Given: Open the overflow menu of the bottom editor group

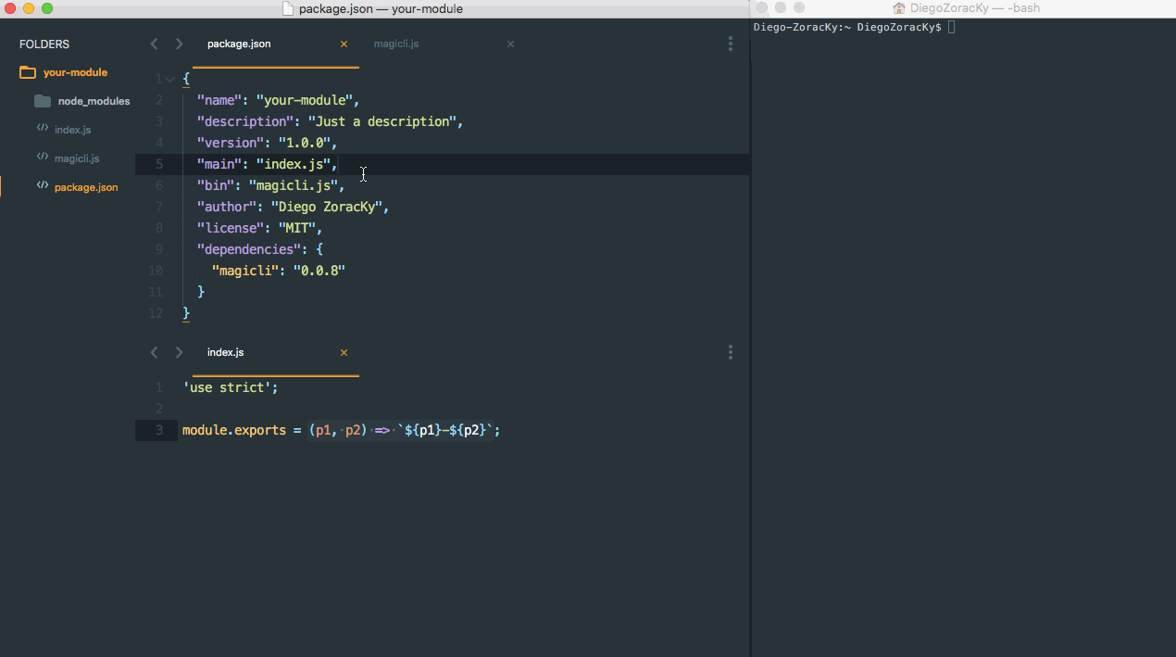Looking at the screenshot, I should [730, 352].
